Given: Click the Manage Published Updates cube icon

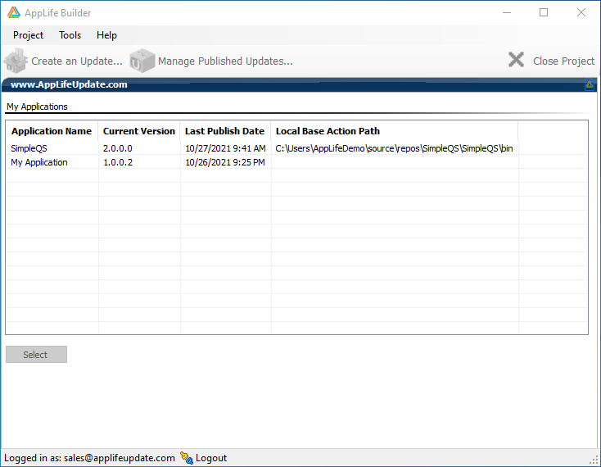Looking at the screenshot, I should pyautogui.click(x=142, y=61).
